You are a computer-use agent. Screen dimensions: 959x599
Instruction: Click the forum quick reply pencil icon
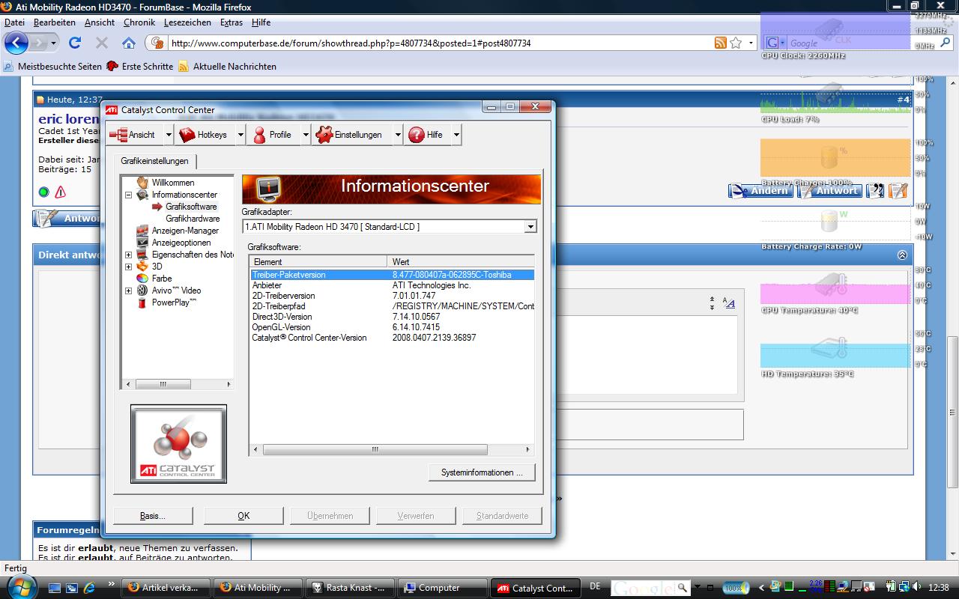(898, 191)
